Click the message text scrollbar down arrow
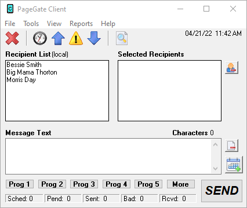247x208 pixels. (216, 169)
